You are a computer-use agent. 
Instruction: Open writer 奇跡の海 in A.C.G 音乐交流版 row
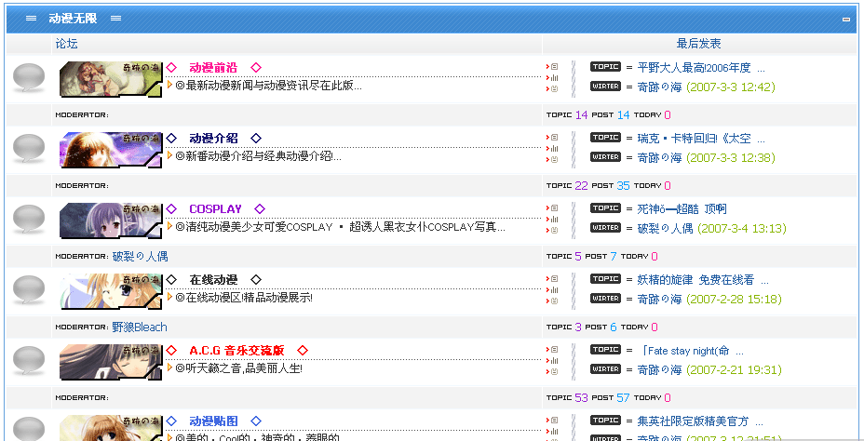coord(659,369)
